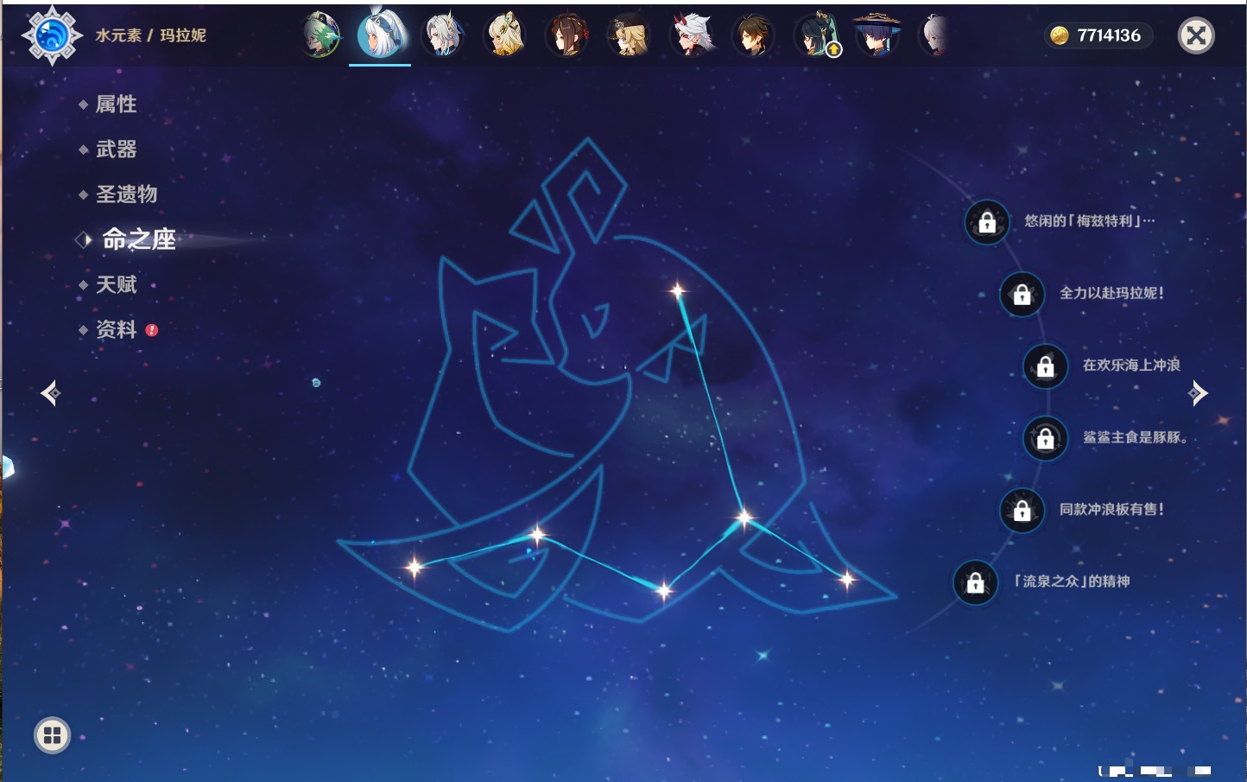The image size is (1247, 782).
Task: Select the green-haired Sucrose avatar
Action: (321, 35)
